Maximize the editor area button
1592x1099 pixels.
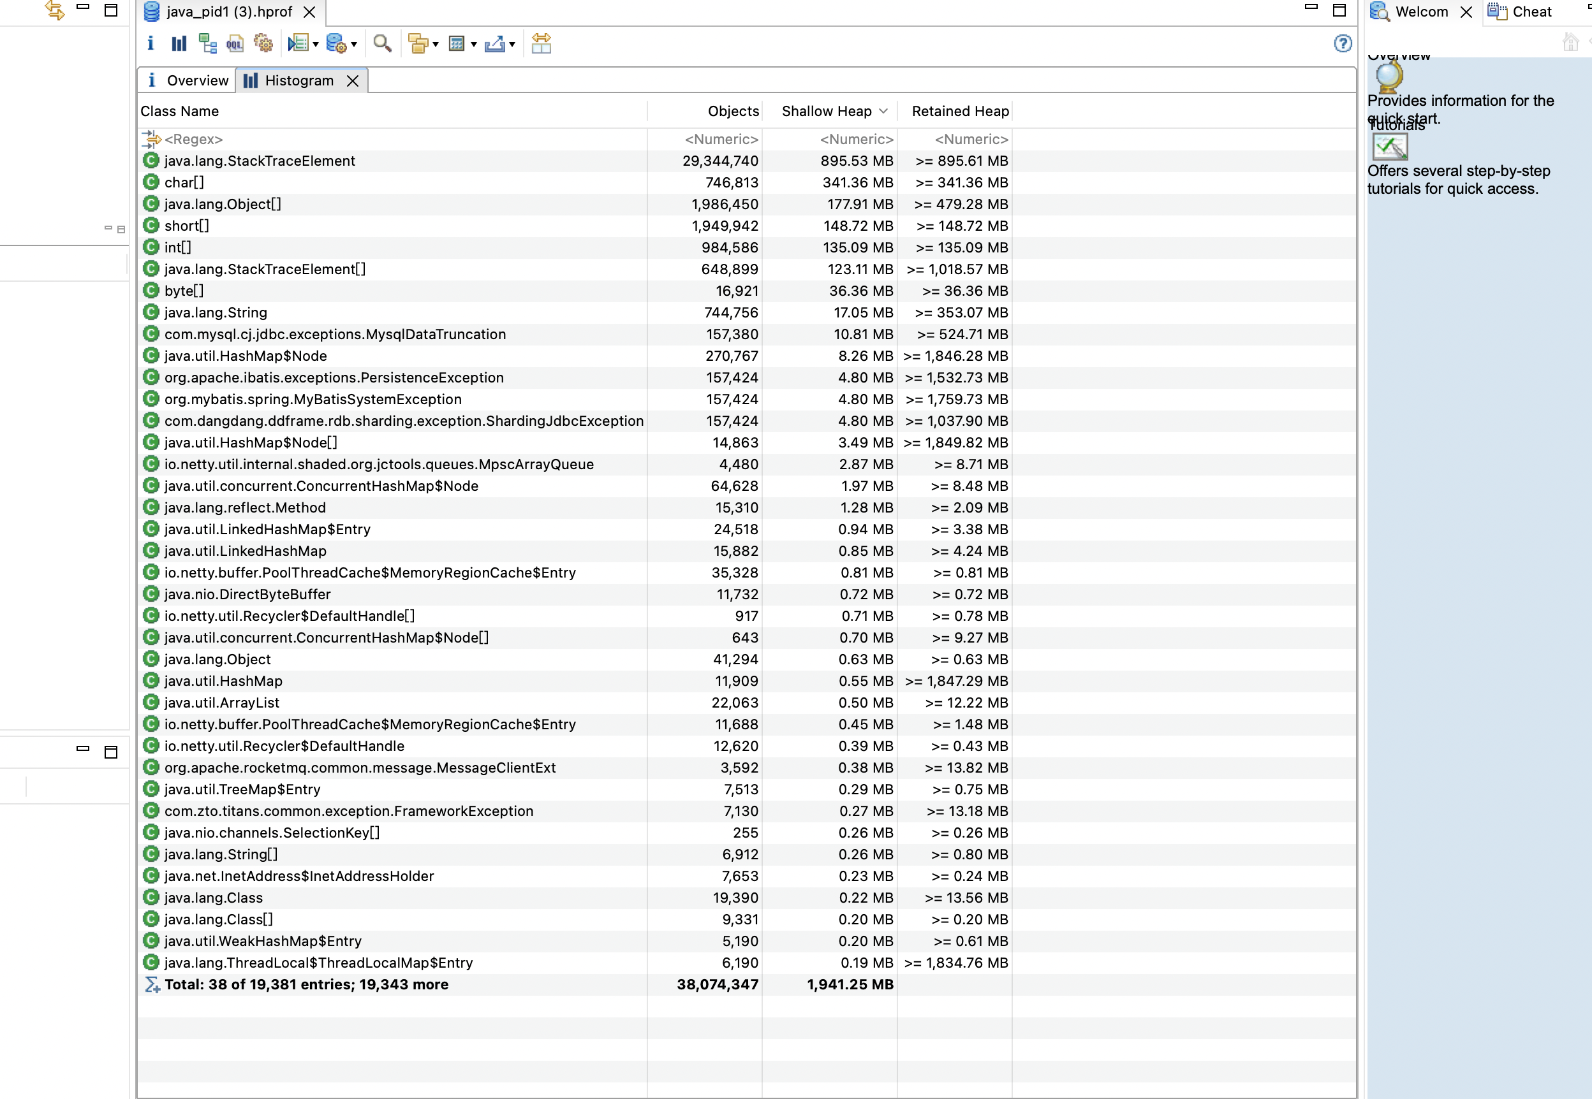[1339, 10]
